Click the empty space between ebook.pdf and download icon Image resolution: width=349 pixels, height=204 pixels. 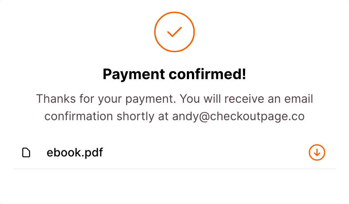[x=204, y=153]
